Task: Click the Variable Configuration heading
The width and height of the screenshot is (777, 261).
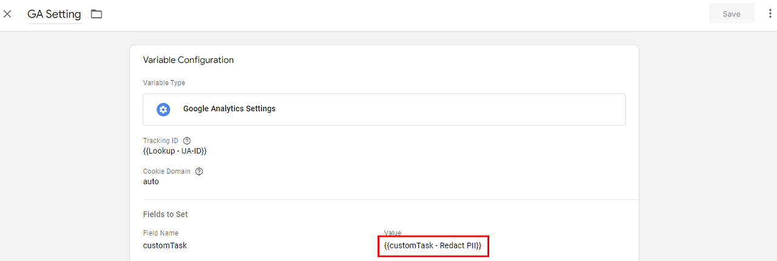Action: (x=188, y=60)
